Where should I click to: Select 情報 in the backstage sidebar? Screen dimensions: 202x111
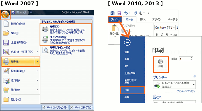(132, 52)
